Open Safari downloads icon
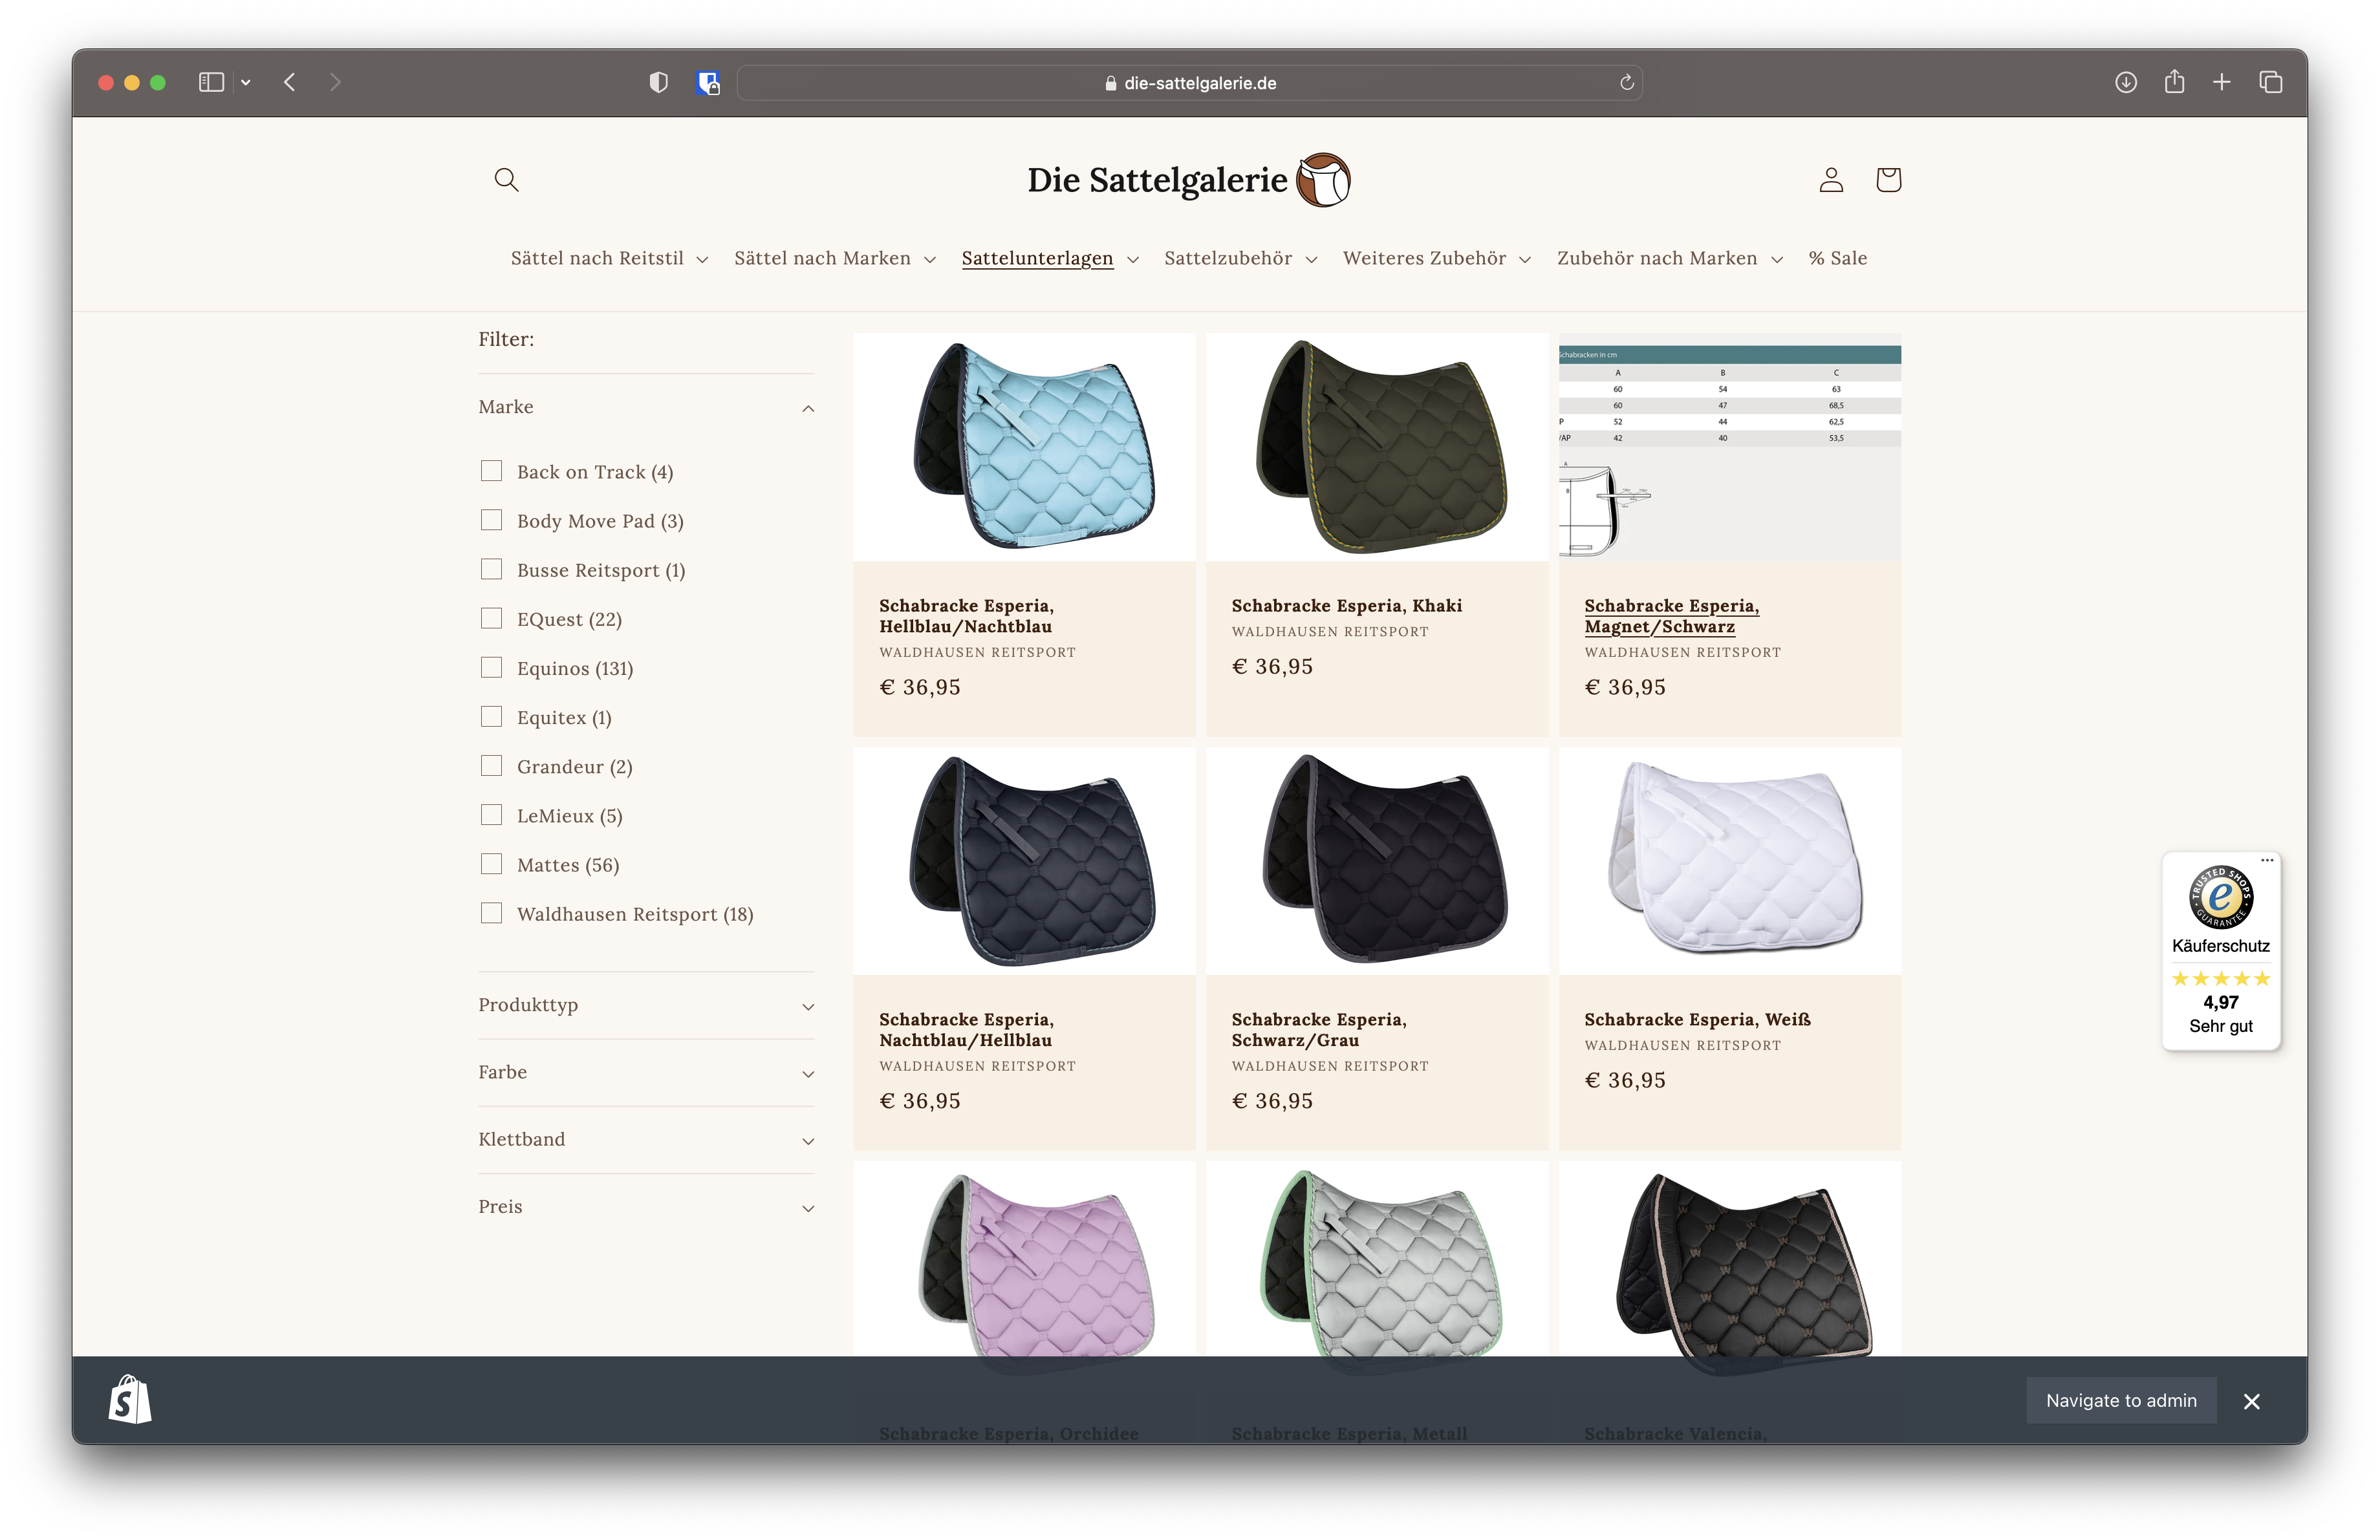 tap(2126, 82)
